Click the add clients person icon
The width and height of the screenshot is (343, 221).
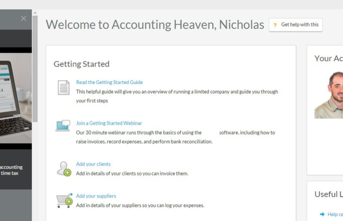coord(63,169)
